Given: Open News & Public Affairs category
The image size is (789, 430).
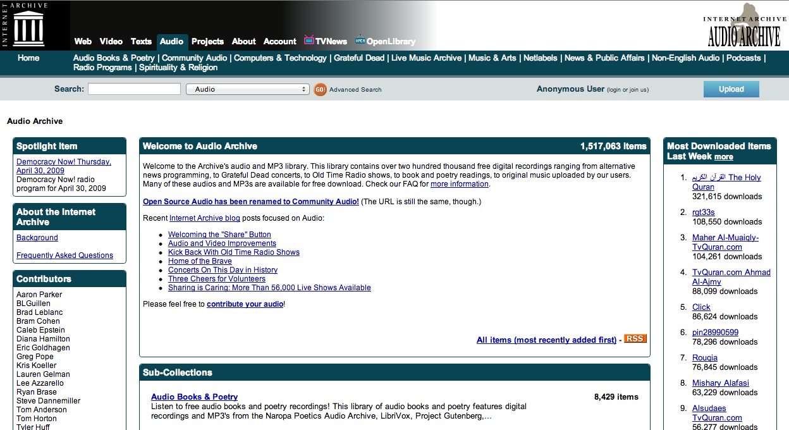Looking at the screenshot, I should [x=604, y=58].
